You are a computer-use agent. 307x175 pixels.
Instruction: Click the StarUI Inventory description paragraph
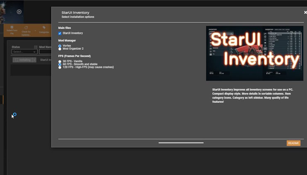[x=253, y=96]
